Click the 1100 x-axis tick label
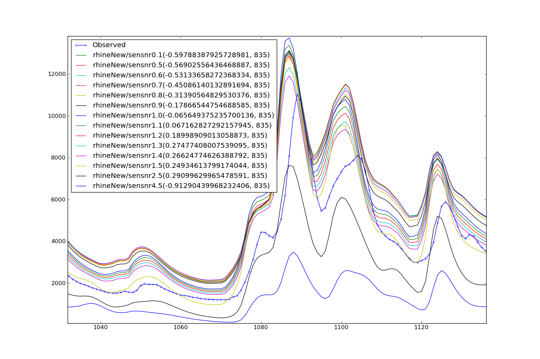Image resolution: width=540 pixels, height=359 pixels. coord(341,327)
